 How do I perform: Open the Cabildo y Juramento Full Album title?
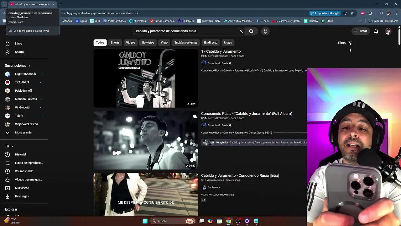coord(247,114)
